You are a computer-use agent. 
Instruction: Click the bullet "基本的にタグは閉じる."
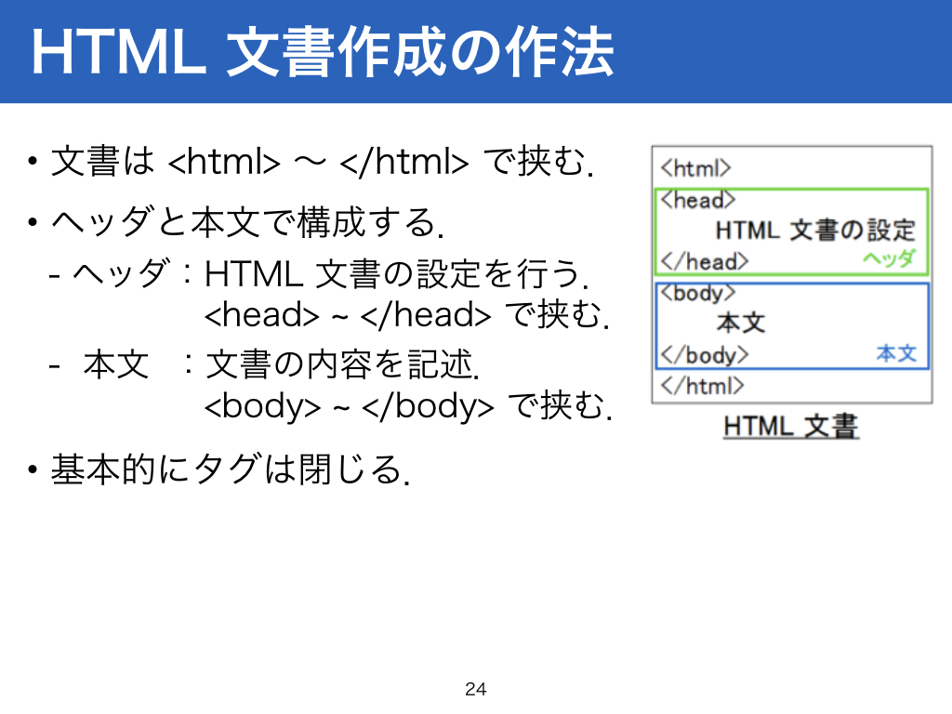click(219, 469)
